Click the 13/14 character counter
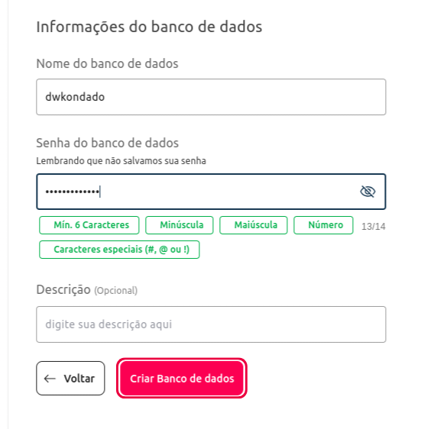Screen dimensions: 447x429 coord(374,227)
